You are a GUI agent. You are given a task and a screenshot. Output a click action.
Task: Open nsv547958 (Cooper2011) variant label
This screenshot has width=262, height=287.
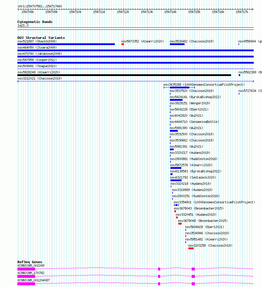coord(37,60)
